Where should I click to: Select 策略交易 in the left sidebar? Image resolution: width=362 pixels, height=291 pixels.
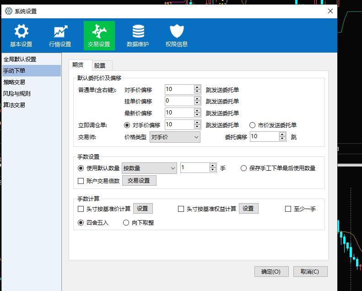coord(14,82)
